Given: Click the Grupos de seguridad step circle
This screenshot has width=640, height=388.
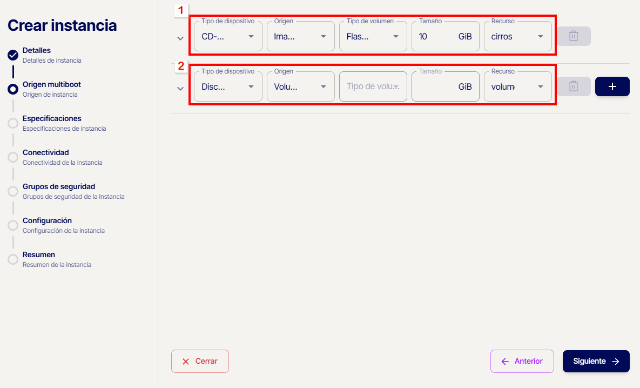Looking at the screenshot, I should (x=13, y=191).
